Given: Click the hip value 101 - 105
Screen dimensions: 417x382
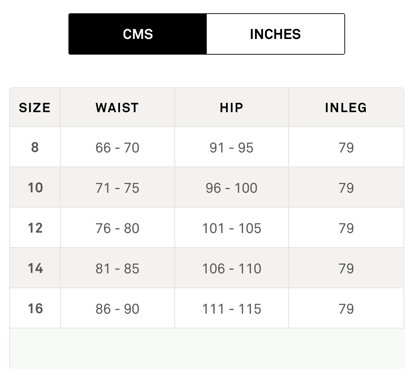Looking at the screenshot, I should pos(231,228).
